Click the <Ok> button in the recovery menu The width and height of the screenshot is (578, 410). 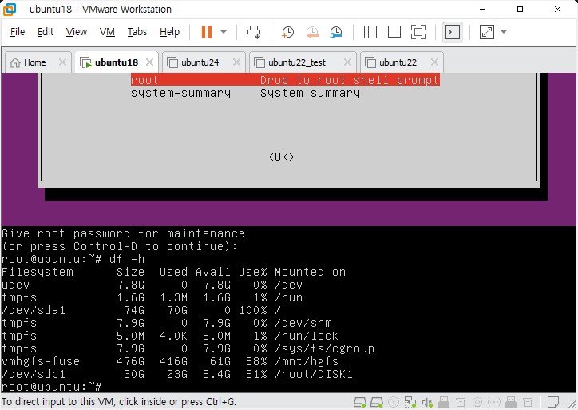[x=281, y=157]
